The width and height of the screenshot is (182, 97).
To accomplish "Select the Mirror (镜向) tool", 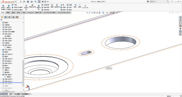I will click(69, 10).
